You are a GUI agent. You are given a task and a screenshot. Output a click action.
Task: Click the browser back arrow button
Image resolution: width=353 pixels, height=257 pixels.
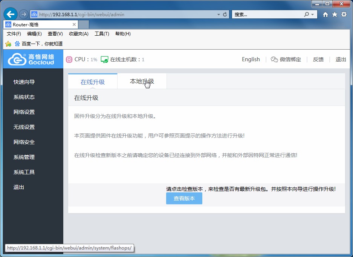11,14
